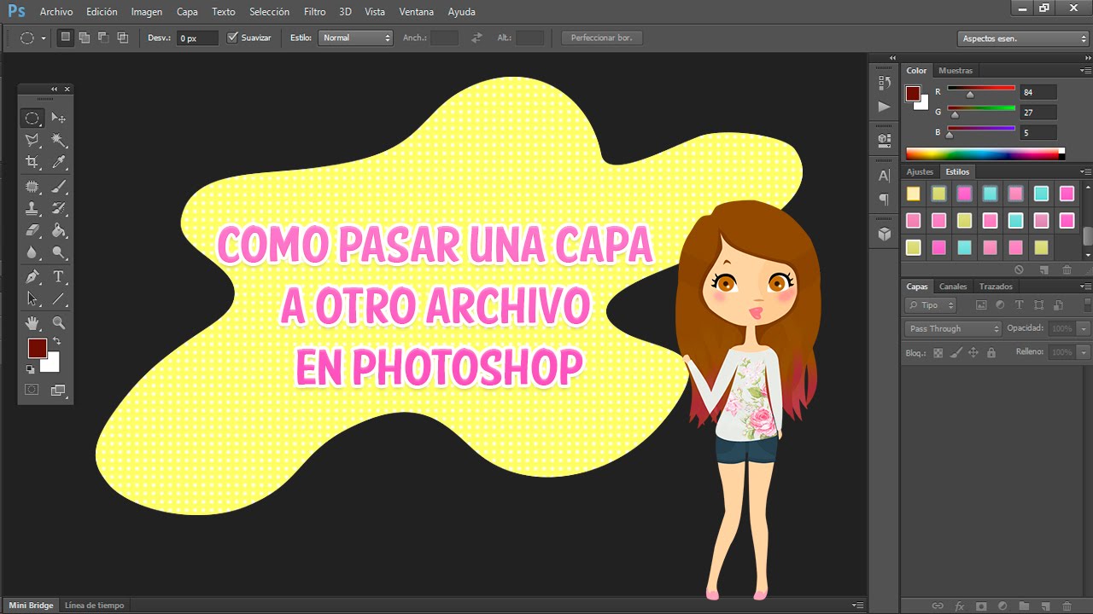Click the foreground color swatch in toolbox
The height and width of the screenshot is (614, 1093).
(x=37, y=348)
